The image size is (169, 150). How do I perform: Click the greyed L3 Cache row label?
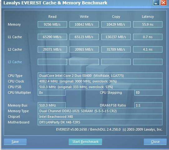[x=15, y=62]
